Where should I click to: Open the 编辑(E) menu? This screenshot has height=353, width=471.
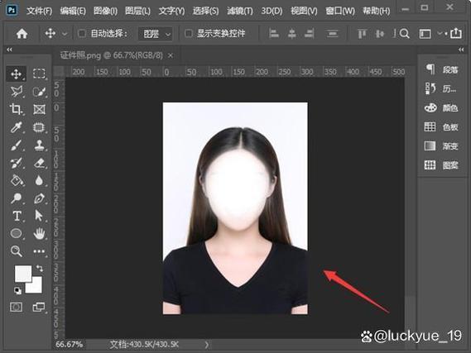coord(73,11)
